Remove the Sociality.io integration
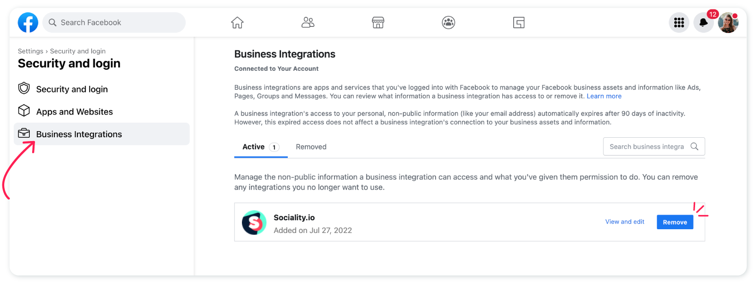This screenshot has width=756, height=283. (675, 222)
